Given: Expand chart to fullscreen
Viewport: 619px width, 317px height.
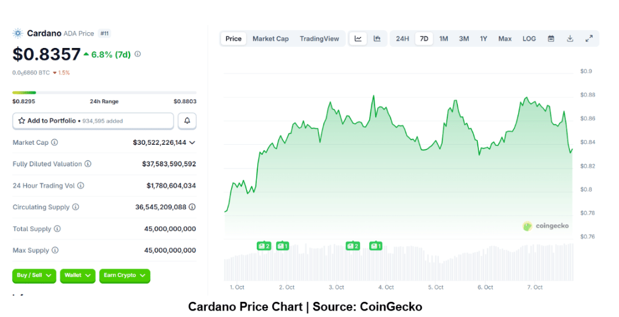Looking at the screenshot, I should [589, 39].
